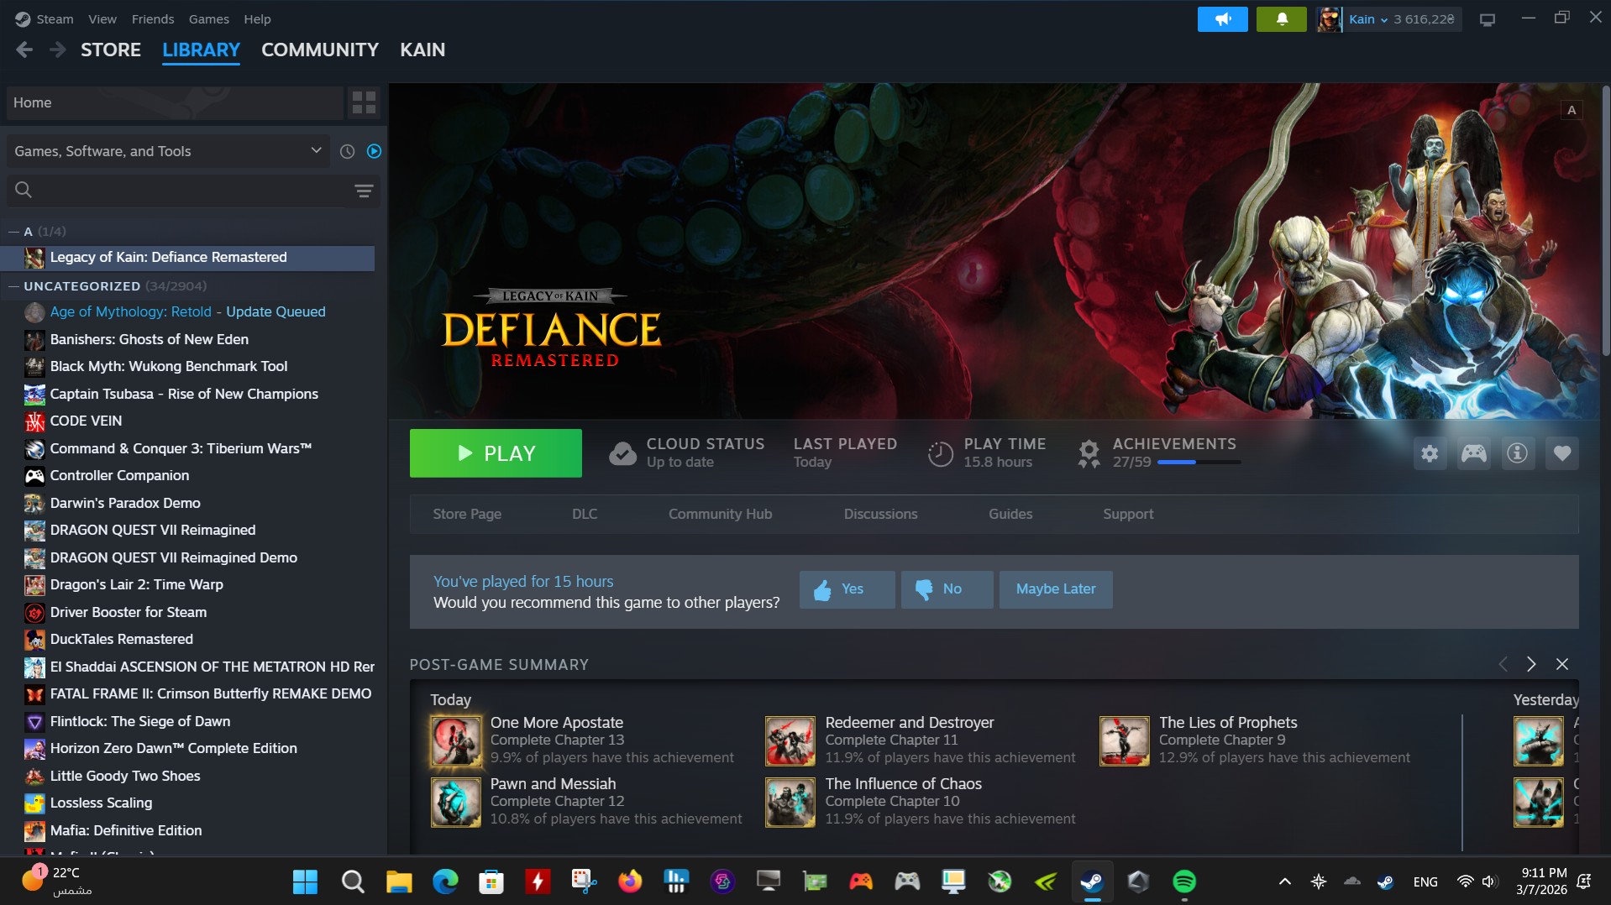
Task: Open Pawn and Messiah achievement icon
Action: (456, 802)
